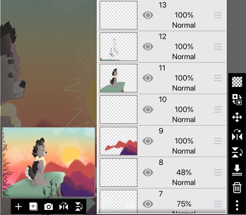Open blend mode Normal on layer 12
The image size is (246, 215).
[184, 57]
